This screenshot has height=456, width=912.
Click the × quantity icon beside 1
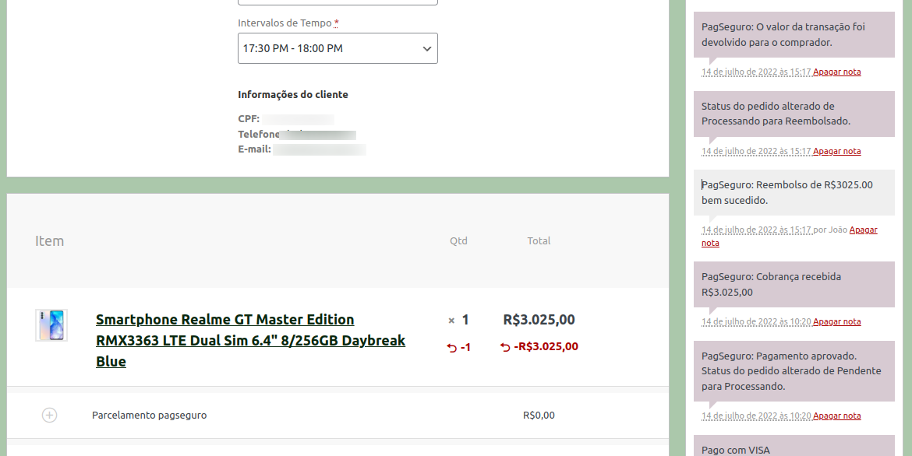[451, 320]
